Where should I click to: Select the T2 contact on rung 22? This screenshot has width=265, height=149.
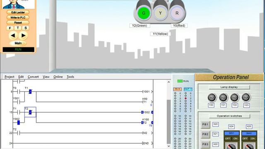[19, 133]
